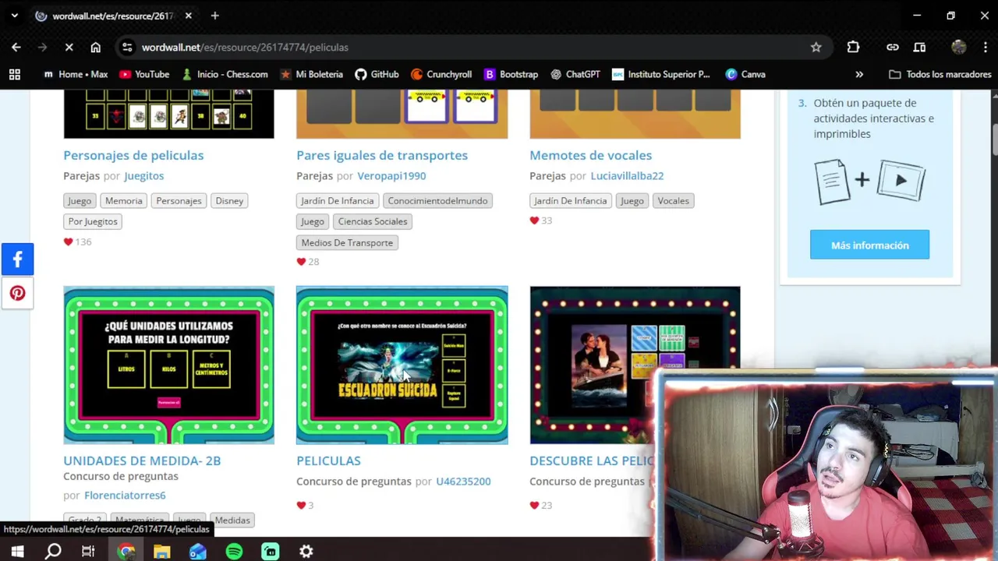Open Settings gear on the taskbar
The height and width of the screenshot is (561, 998).
(306, 552)
